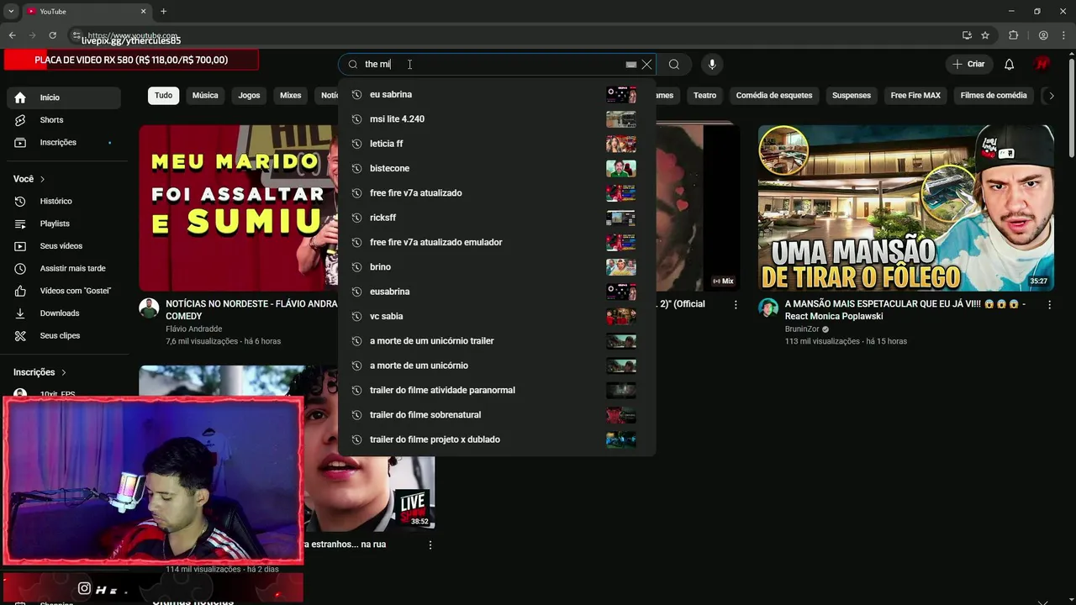Select the Mixes filter chip
Screen dimensions: 1076x605
290,95
